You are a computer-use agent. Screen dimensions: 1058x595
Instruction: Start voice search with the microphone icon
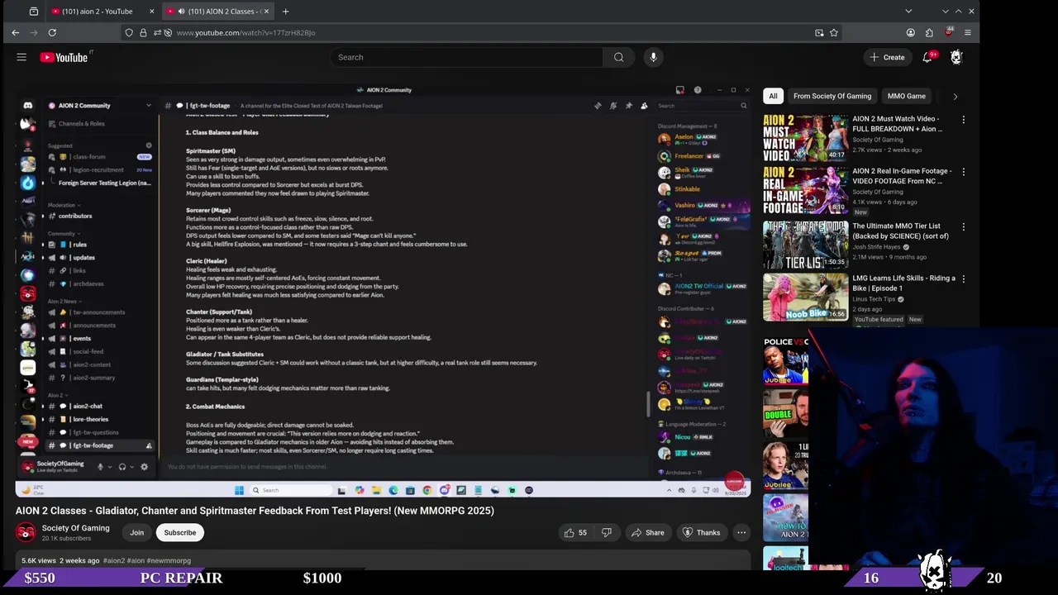point(653,57)
